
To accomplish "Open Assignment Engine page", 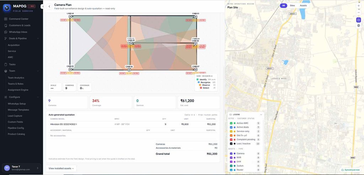I will (18, 90).
